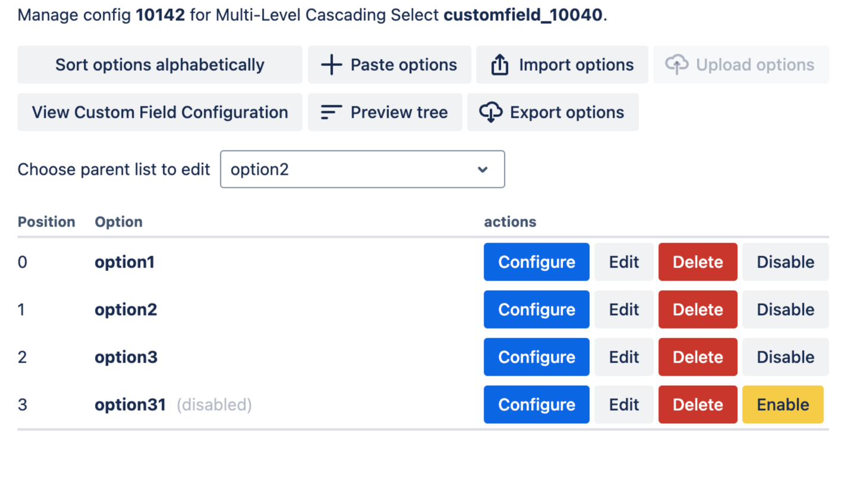Viewport: 842px width, 479px height.
Task: Click the Import options upload arrow icon
Action: (500, 65)
